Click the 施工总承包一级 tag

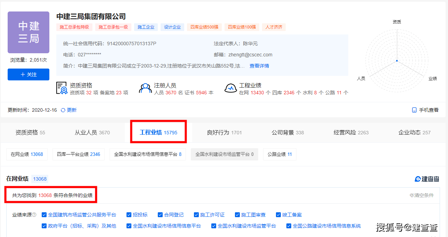click(113, 27)
